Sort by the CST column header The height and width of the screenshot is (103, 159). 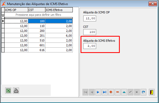37,10
